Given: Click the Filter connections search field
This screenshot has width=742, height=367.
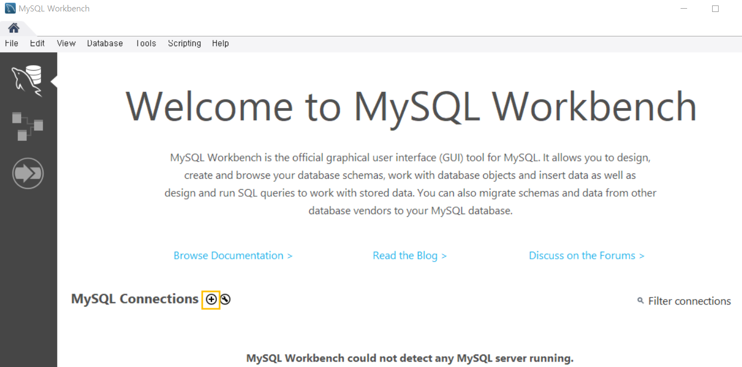Looking at the screenshot, I should coord(689,301).
